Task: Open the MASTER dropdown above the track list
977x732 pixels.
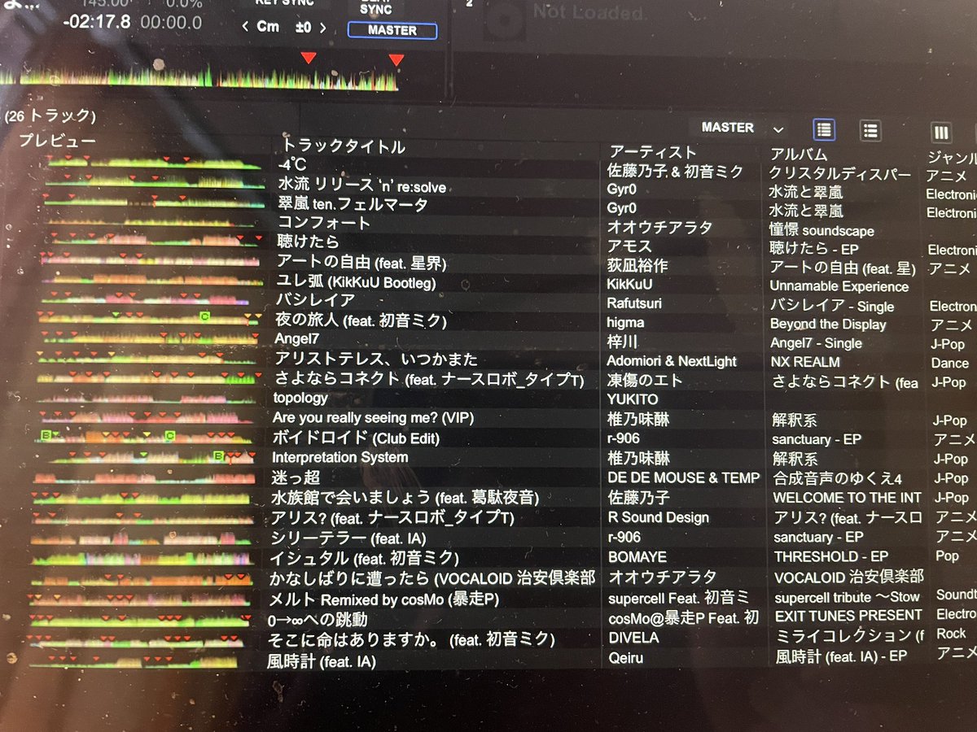Action: [x=743, y=128]
